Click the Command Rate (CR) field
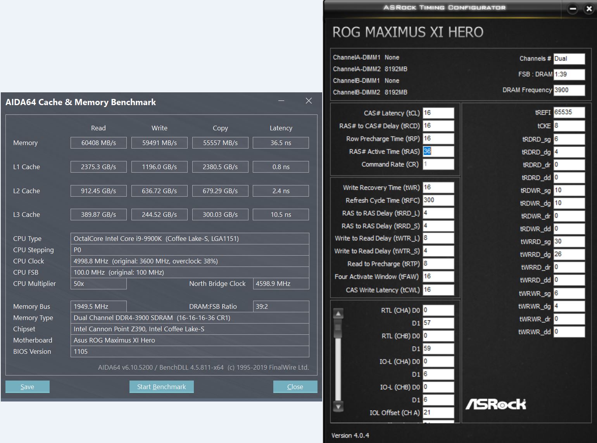Viewport: 597px width, 443px height. pyautogui.click(x=438, y=164)
